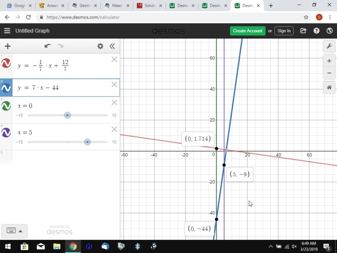The height and width of the screenshot is (253, 337).
Task: Open the Desmos help menu
Action: (x=316, y=31)
